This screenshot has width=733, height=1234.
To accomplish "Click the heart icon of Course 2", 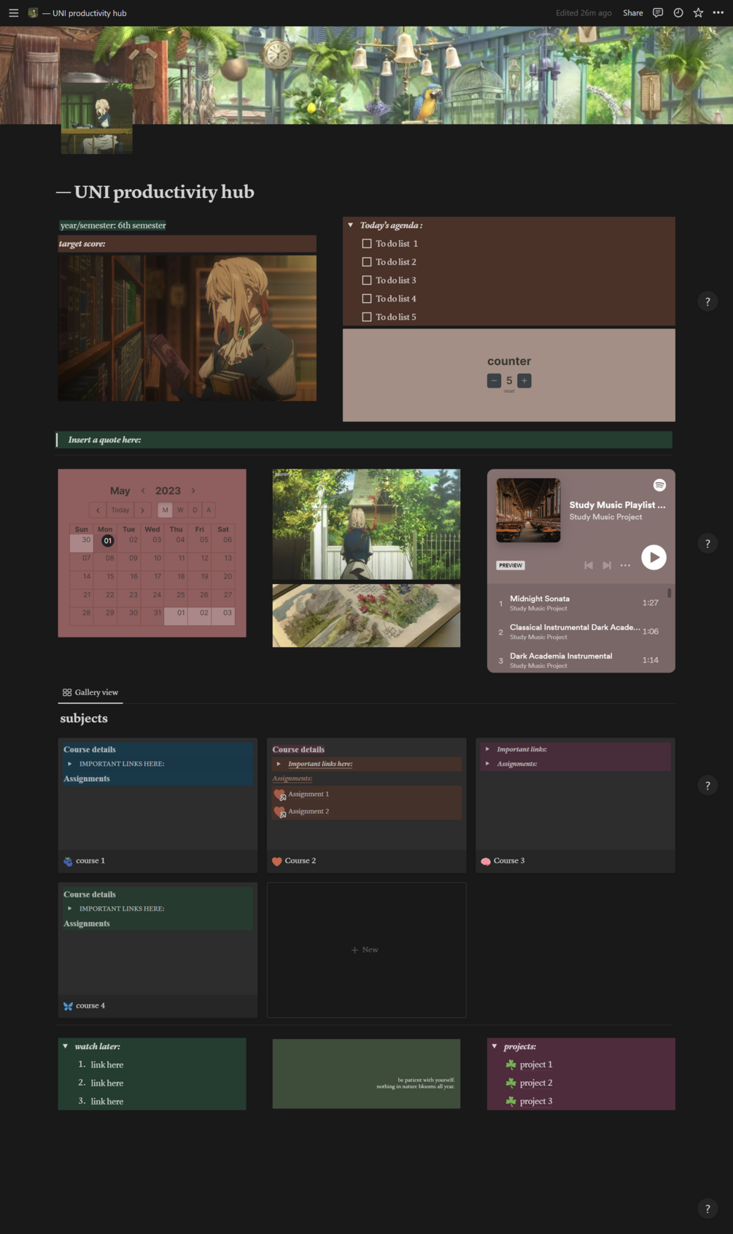I will tap(277, 861).
